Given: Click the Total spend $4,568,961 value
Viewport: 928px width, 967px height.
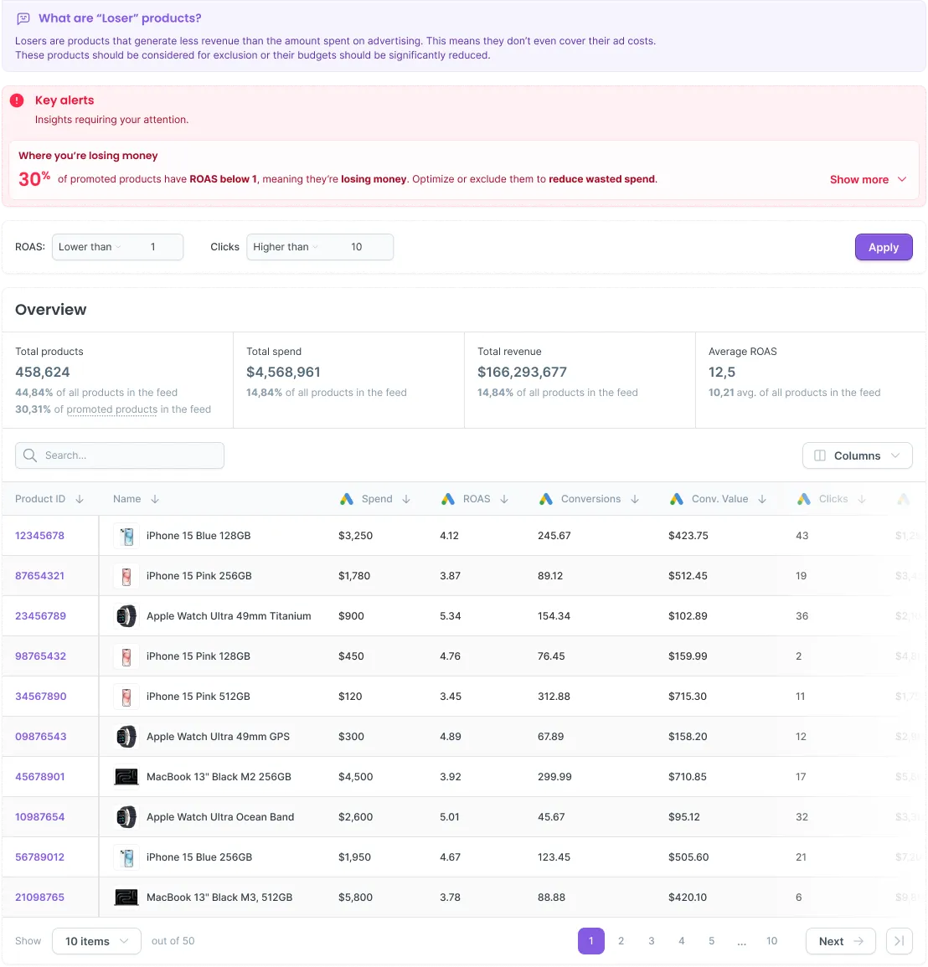Looking at the screenshot, I should coord(283,372).
